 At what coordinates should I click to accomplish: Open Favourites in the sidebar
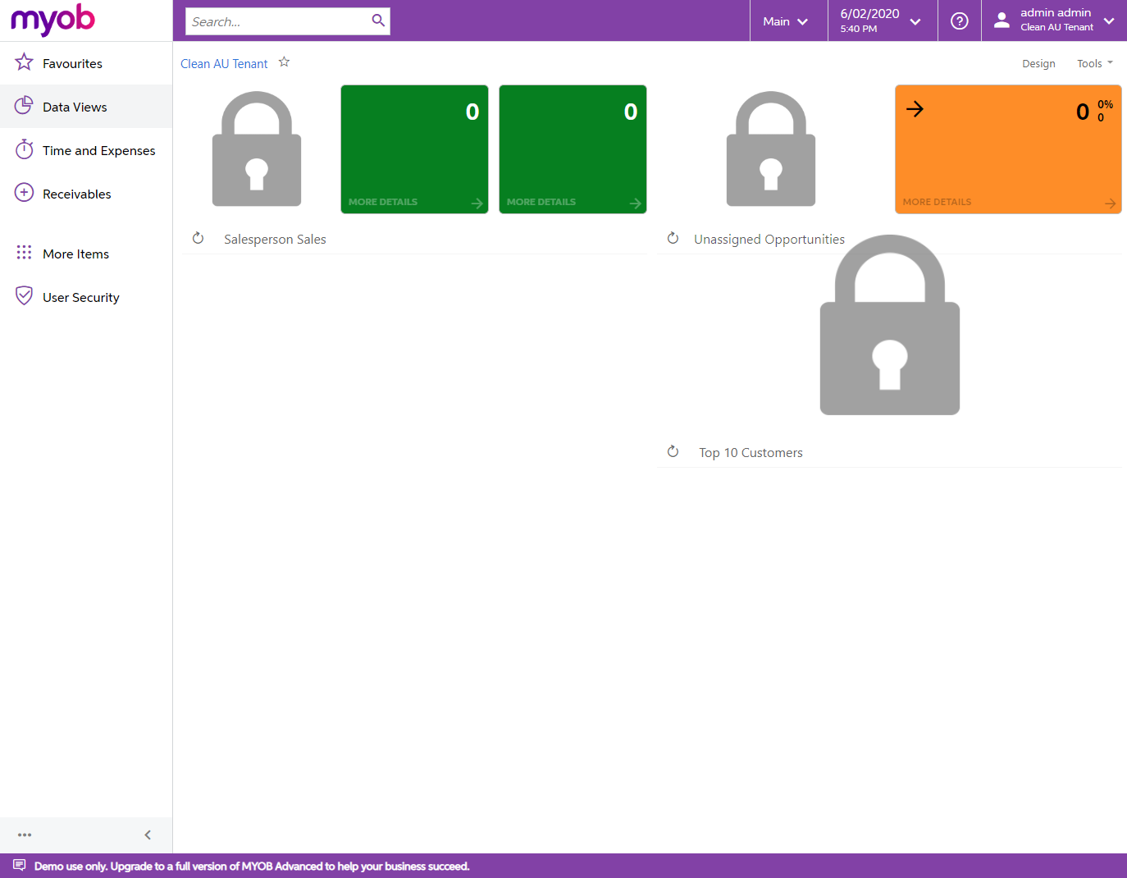coord(86,63)
